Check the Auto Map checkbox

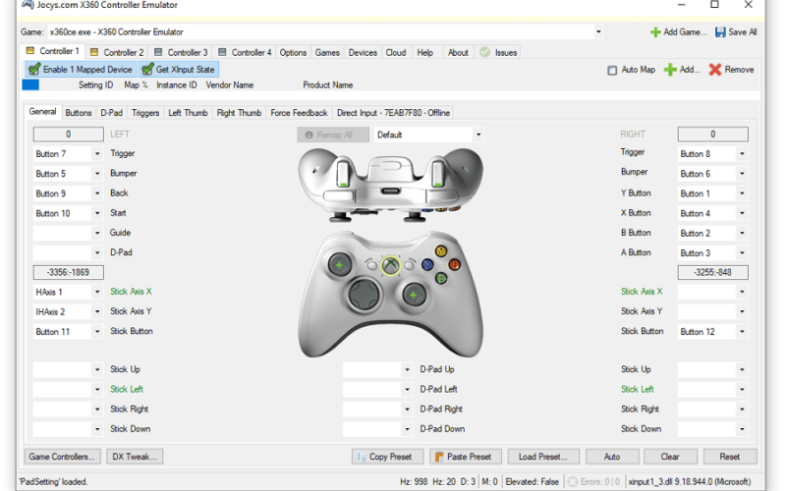tap(612, 70)
